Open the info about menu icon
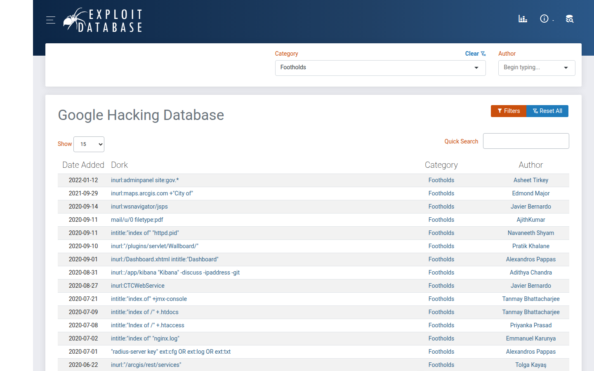Screen dimensions: 594x371 (544, 19)
